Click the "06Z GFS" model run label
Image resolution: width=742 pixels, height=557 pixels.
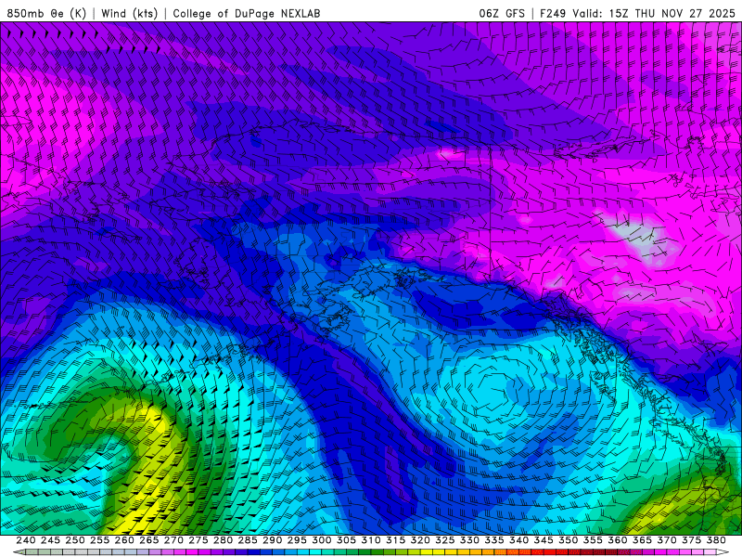pyautogui.click(x=502, y=14)
